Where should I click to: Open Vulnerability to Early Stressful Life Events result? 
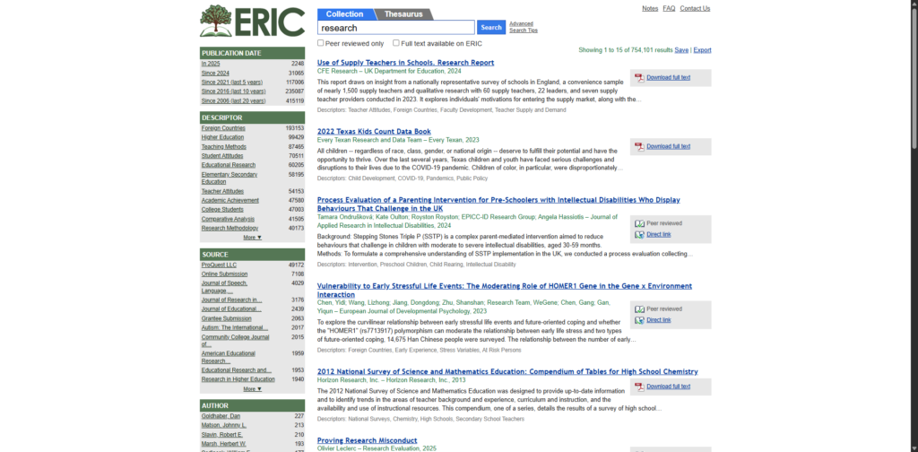coord(505,291)
